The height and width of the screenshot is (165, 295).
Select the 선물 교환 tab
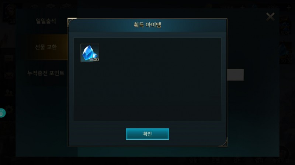point(46,47)
